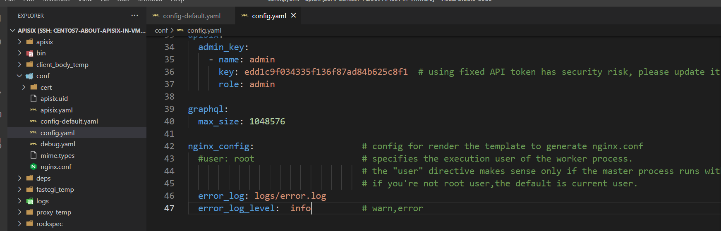Click the debug.yaml file icon
Viewport: 721px width, 231px height.
pos(34,144)
